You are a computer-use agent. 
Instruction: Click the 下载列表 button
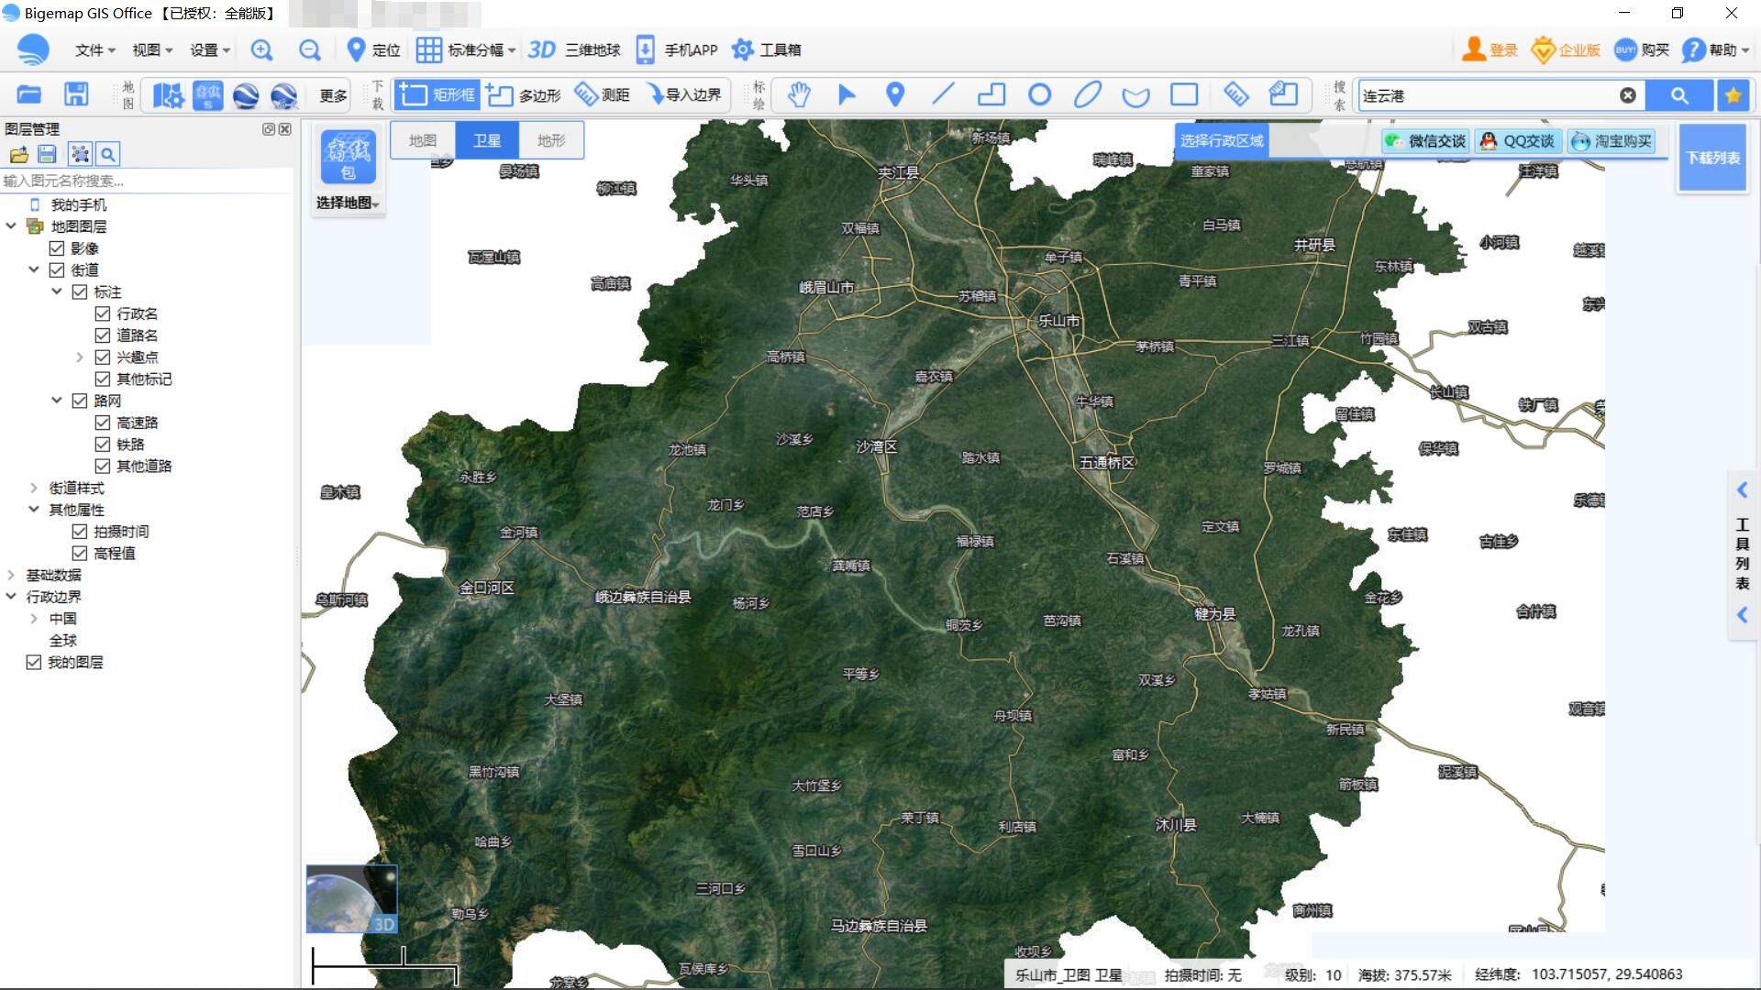[x=1712, y=158]
